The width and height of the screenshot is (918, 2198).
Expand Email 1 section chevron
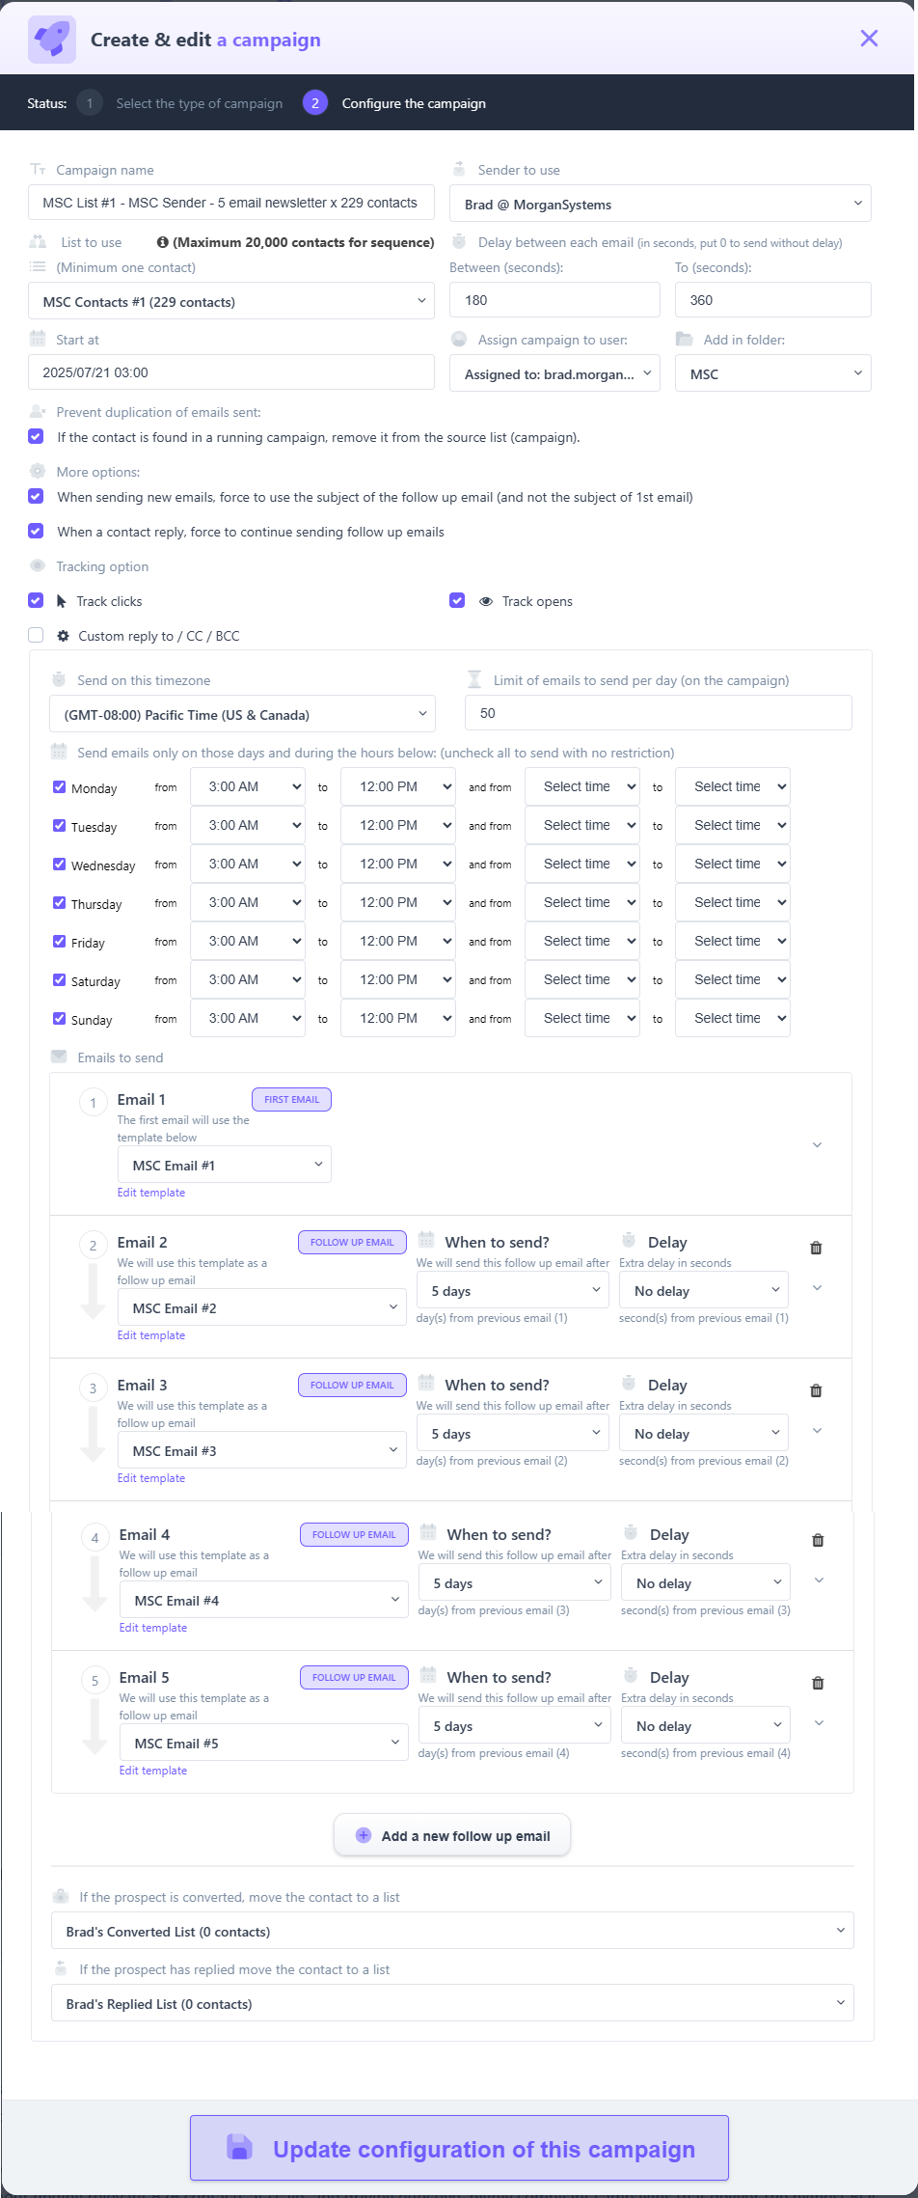point(817,1145)
